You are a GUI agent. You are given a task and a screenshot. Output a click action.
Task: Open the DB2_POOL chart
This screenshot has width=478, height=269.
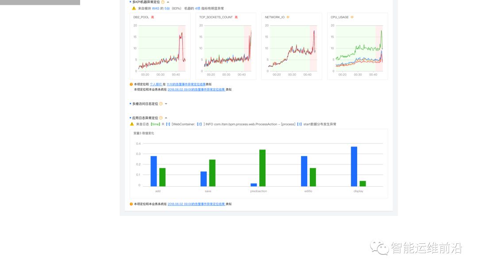160,46
